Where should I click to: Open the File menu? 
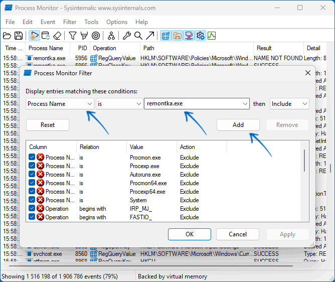[x=10, y=22]
